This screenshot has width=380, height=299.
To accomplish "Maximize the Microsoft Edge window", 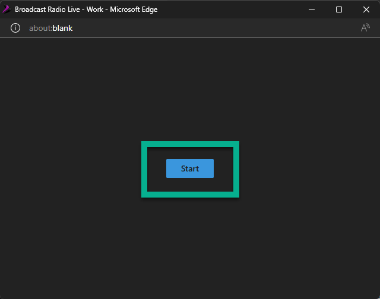I will 339,9.
